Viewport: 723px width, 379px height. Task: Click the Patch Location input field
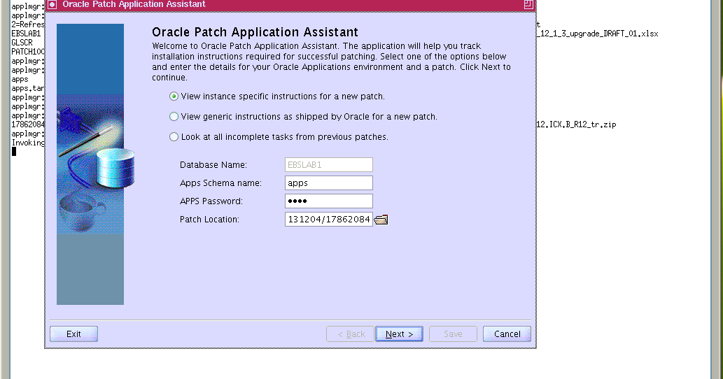[x=329, y=219]
